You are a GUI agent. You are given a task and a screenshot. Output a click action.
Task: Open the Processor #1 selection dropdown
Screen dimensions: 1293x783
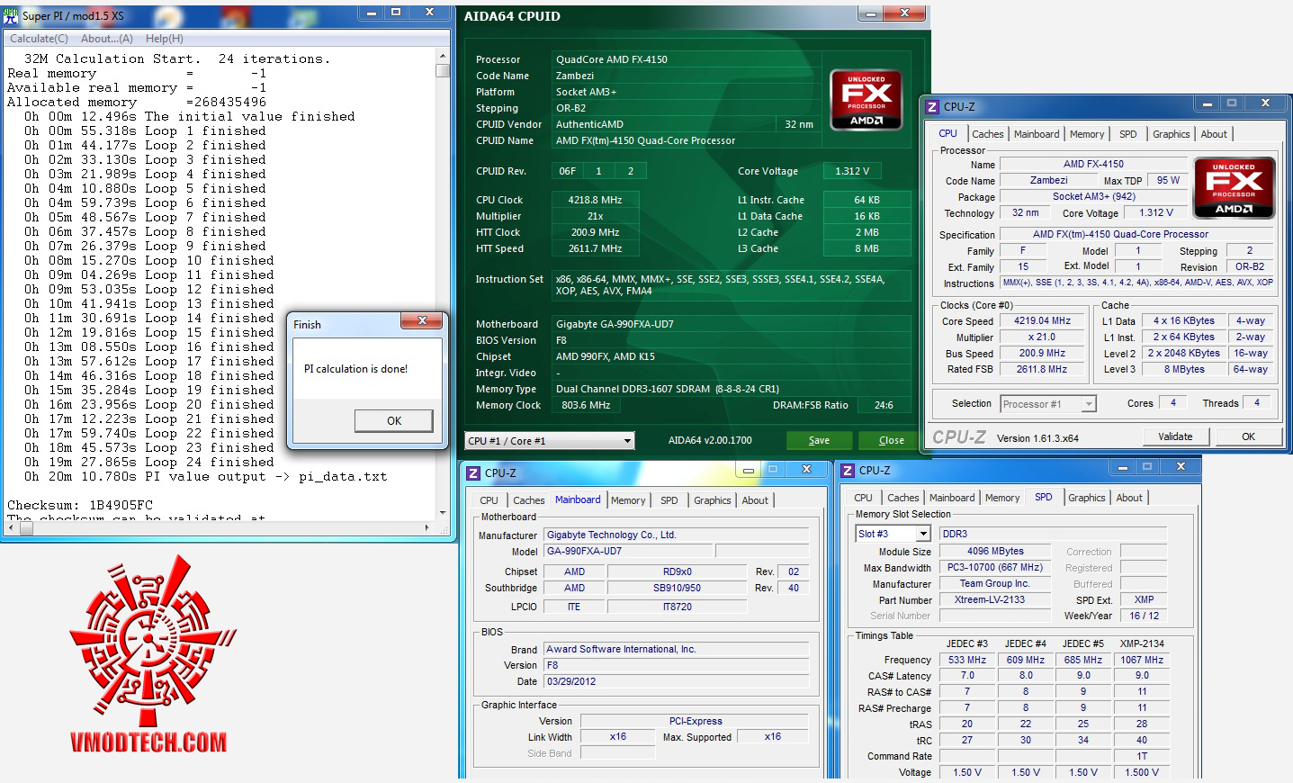click(x=1048, y=404)
